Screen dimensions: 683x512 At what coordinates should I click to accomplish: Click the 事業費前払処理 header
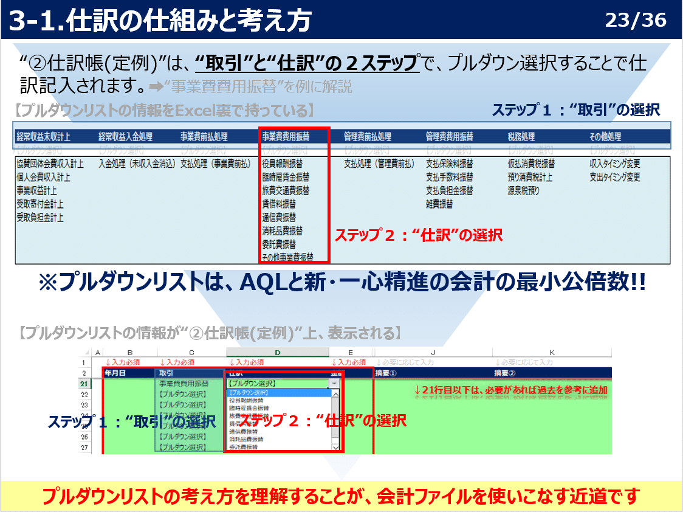click(204, 136)
